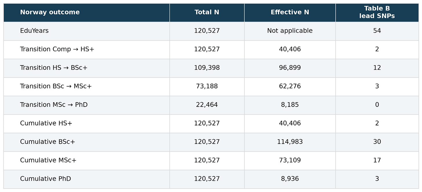Click the Effective N header cell
This screenshot has height=192, width=422.
(290, 12)
